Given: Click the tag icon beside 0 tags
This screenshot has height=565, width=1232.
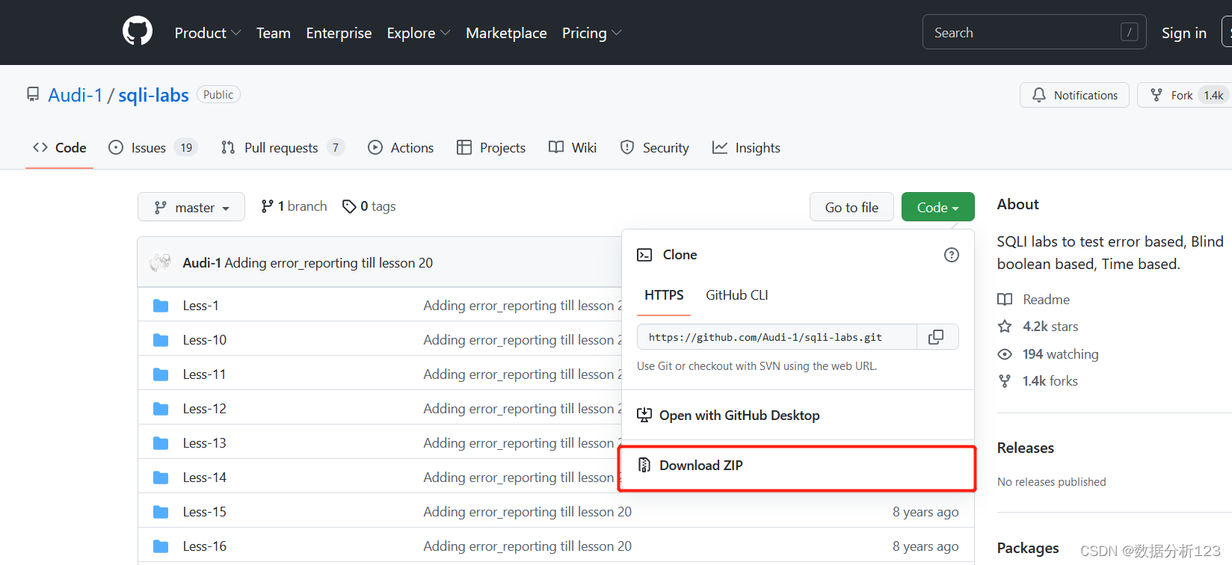Looking at the screenshot, I should point(349,206).
